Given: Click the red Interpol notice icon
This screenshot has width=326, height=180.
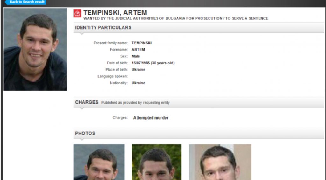Looking at the screenshot, I should (77, 13).
